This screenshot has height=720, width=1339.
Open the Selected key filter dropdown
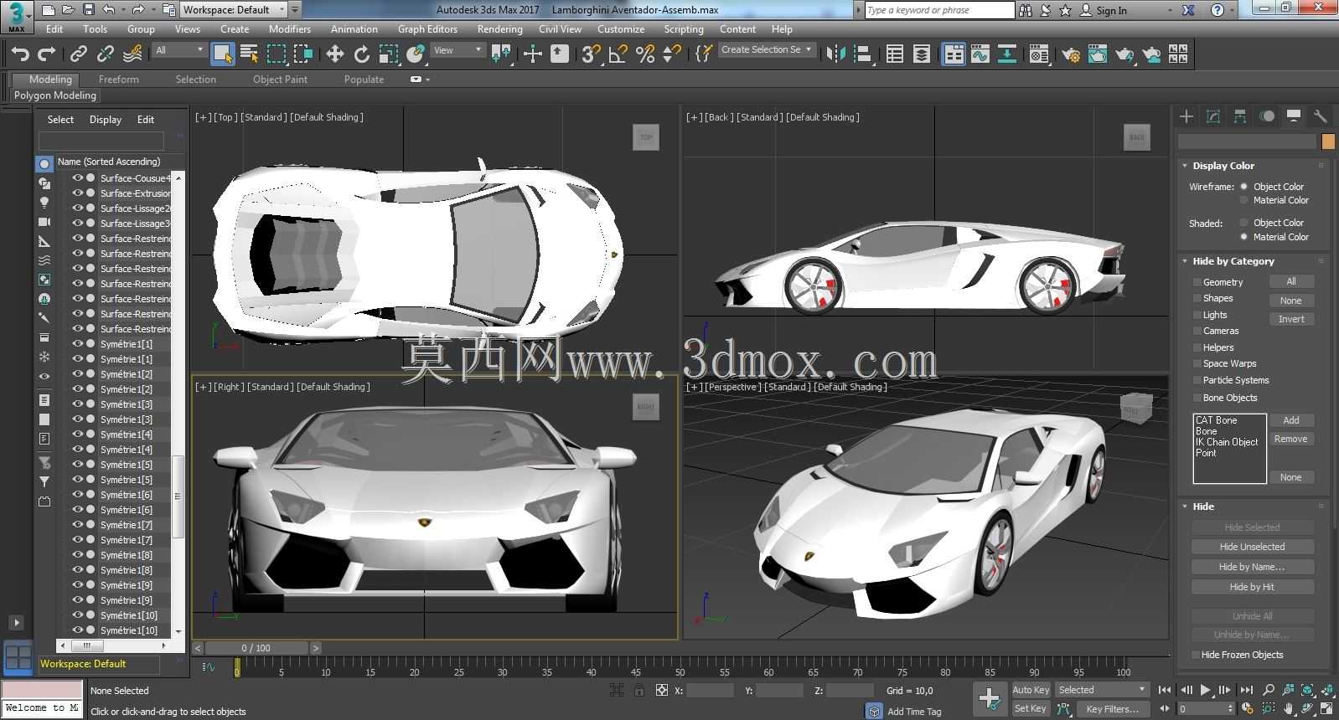pyautogui.click(x=1102, y=690)
